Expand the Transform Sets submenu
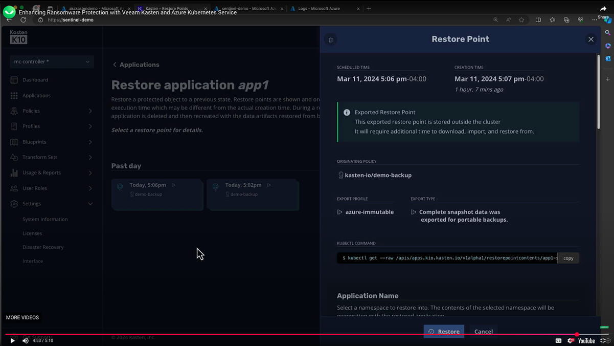614x346 pixels. (x=90, y=157)
